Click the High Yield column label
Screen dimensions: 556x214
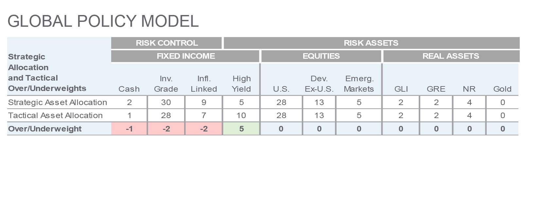(241, 84)
